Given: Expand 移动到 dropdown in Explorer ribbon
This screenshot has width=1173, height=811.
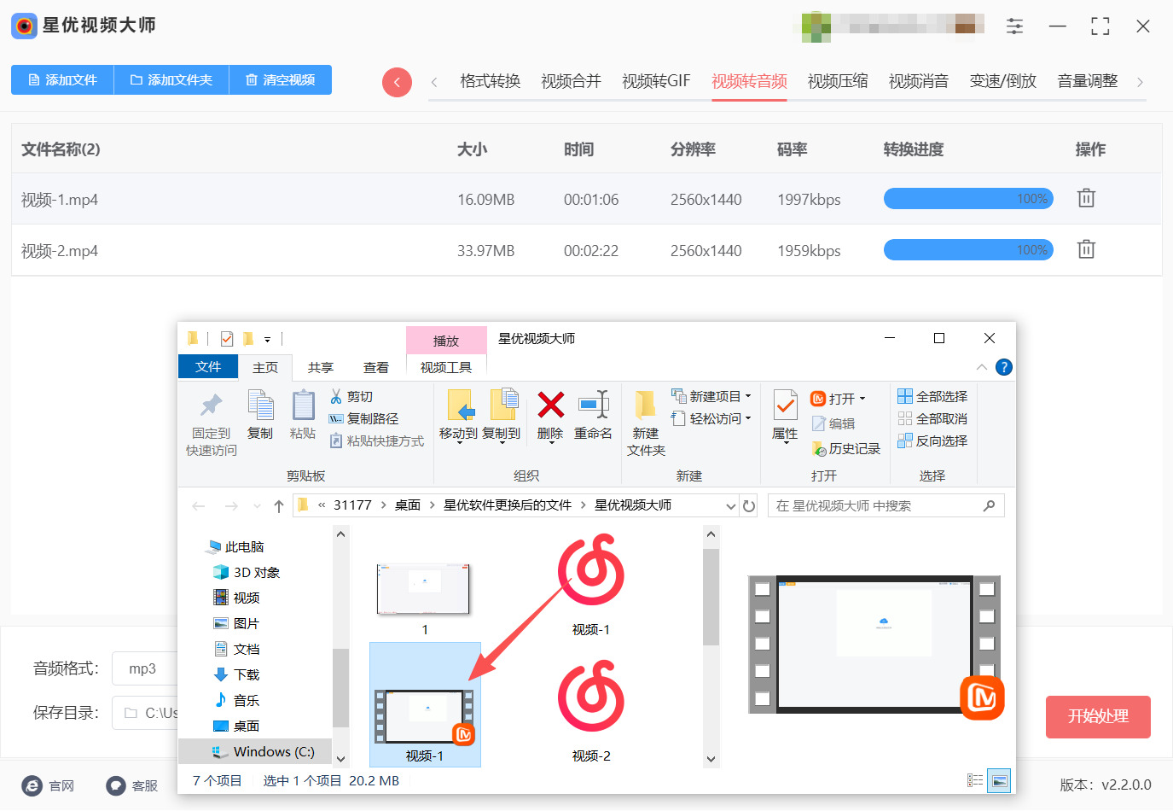Looking at the screenshot, I should [x=459, y=442].
